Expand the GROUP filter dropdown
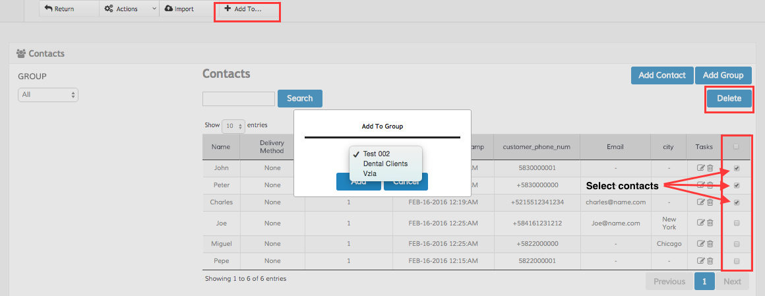The height and width of the screenshot is (296, 765). pyautogui.click(x=48, y=95)
